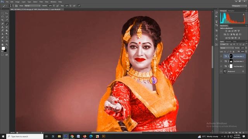This screenshot has width=248, height=139.
Task: Open the layer filter Kind dropdown
Action: [224, 44]
